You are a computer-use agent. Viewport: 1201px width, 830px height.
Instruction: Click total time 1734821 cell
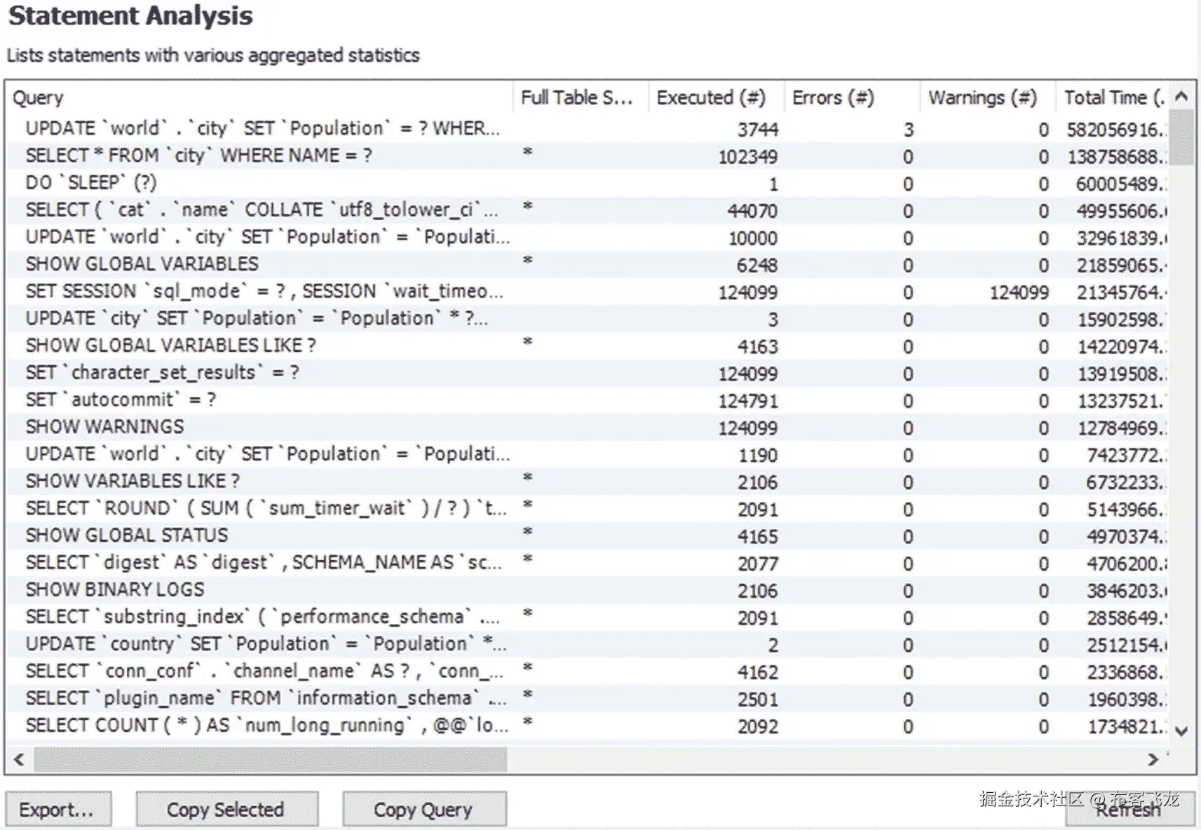coord(1127,727)
